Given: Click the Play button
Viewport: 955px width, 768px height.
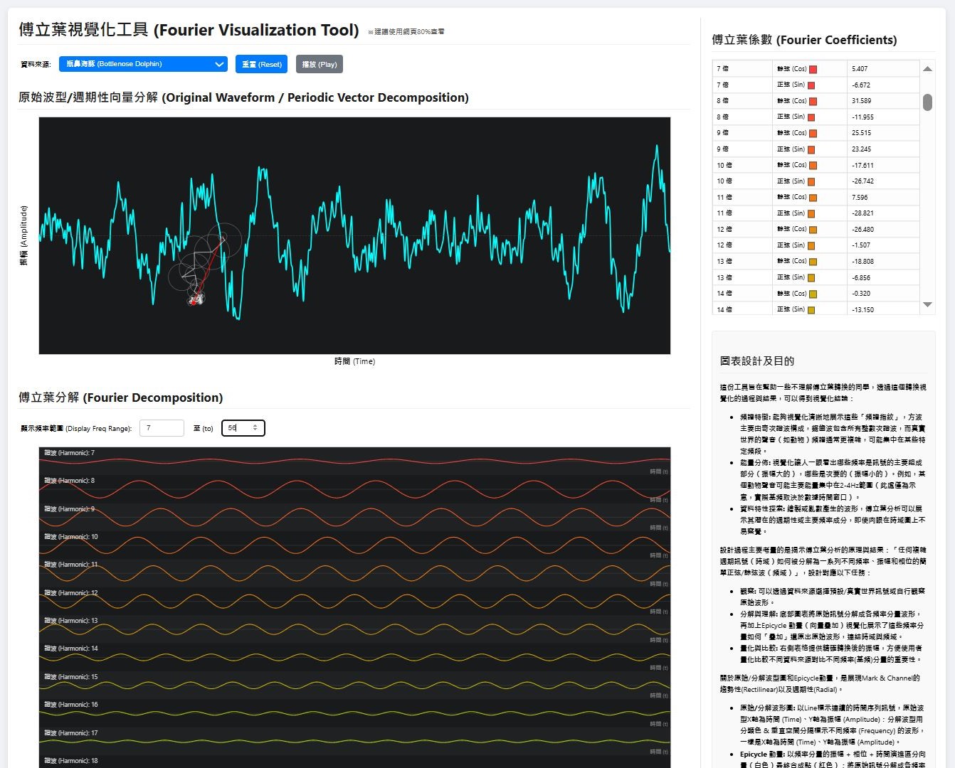Looking at the screenshot, I should 320,64.
